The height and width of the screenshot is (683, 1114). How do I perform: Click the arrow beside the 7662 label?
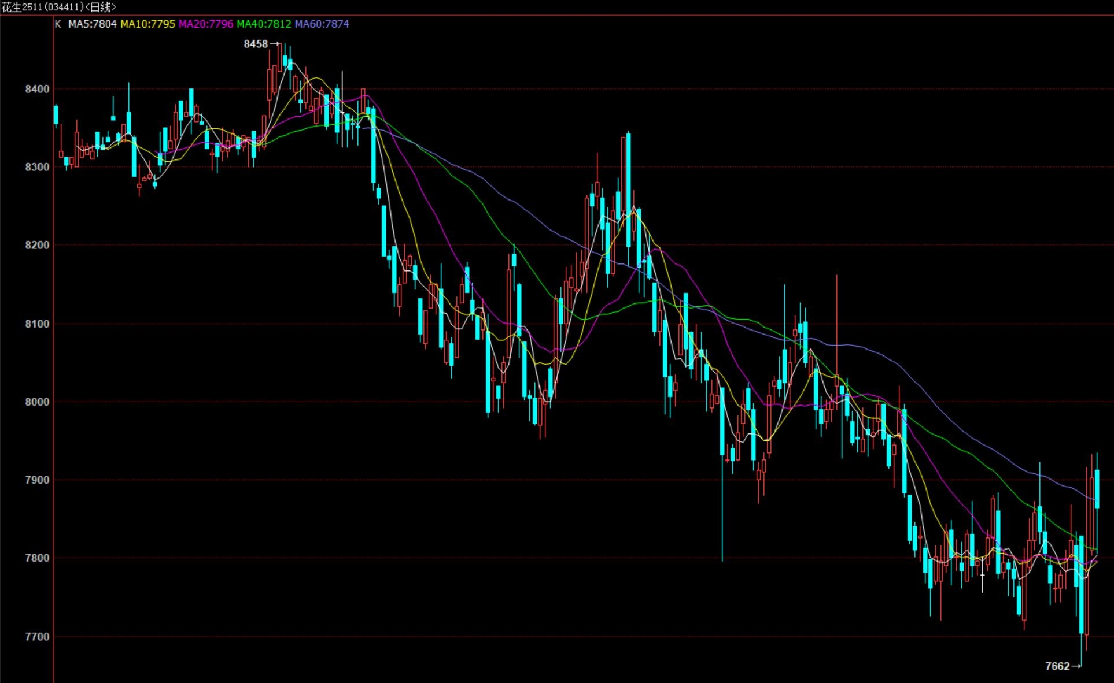click(x=1076, y=666)
